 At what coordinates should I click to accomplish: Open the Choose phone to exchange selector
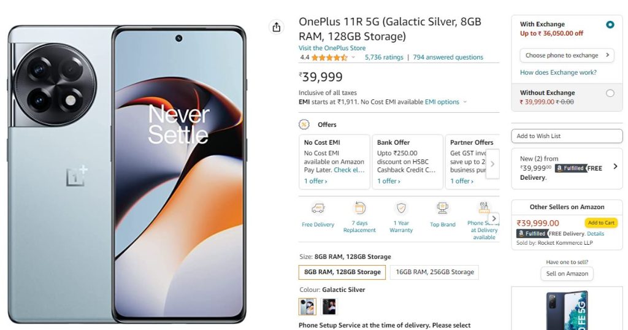point(567,55)
